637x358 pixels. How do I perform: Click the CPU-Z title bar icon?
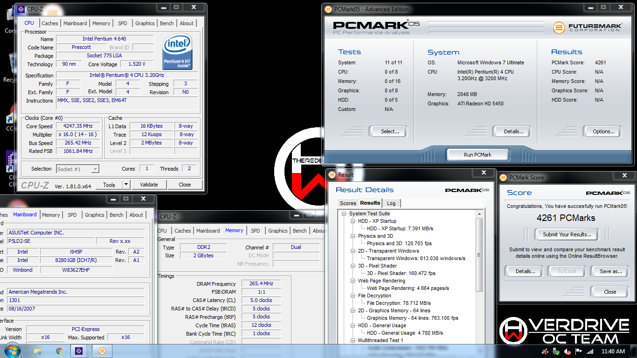coord(21,9)
